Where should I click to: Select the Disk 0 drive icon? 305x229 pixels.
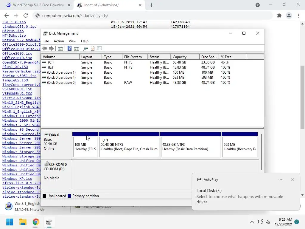point(46,134)
